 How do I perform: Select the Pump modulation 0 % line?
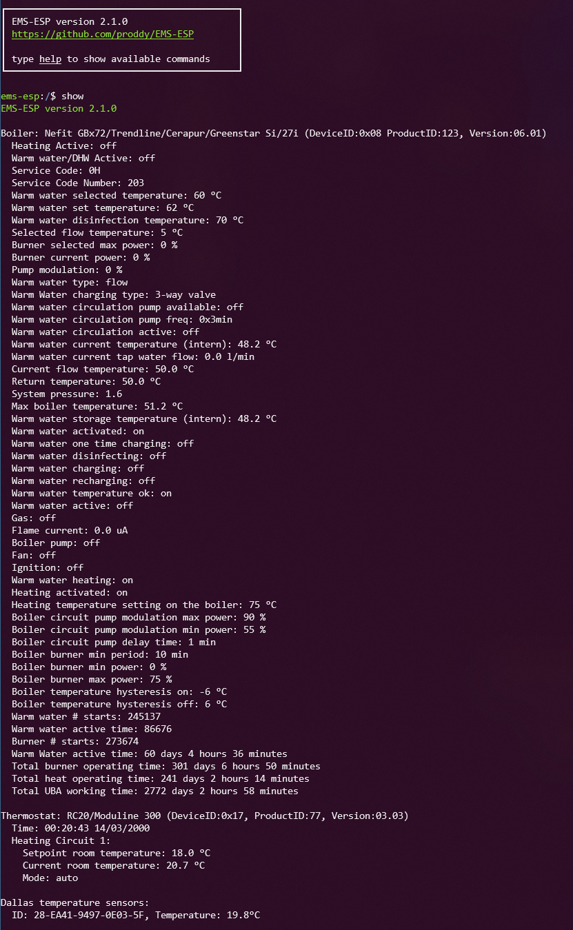click(67, 270)
